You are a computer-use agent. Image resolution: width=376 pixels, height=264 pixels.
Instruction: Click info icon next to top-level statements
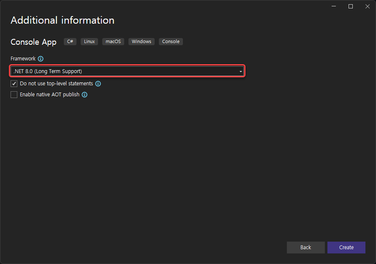(x=98, y=84)
